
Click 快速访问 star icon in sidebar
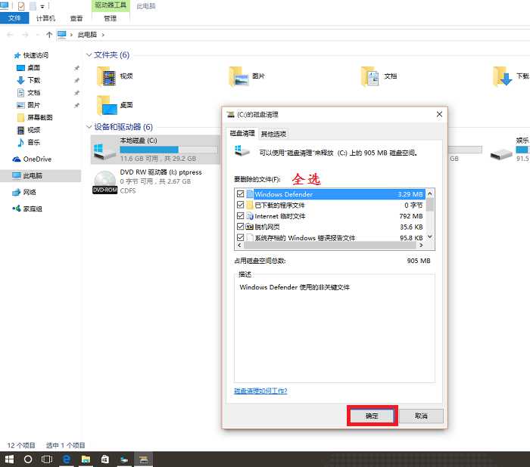[17, 55]
